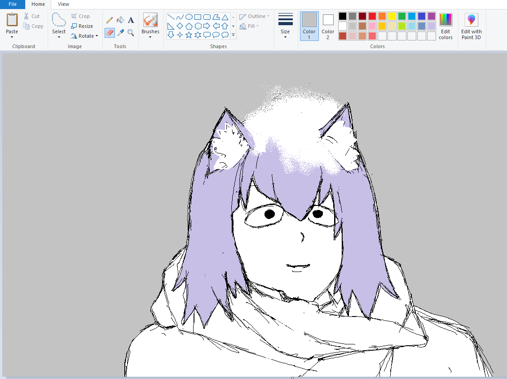This screenshot has height=379, width=507.
Task: Open Edit with Paint 3D
Action: coord(471,27)
